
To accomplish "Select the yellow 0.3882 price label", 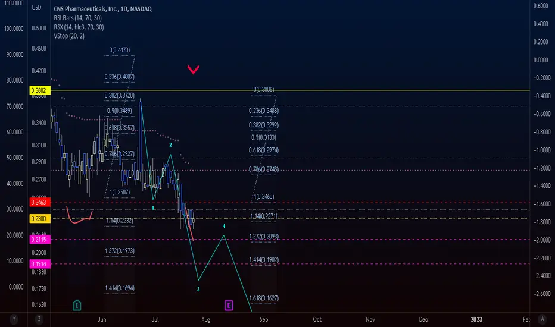I will click(40, 90).
